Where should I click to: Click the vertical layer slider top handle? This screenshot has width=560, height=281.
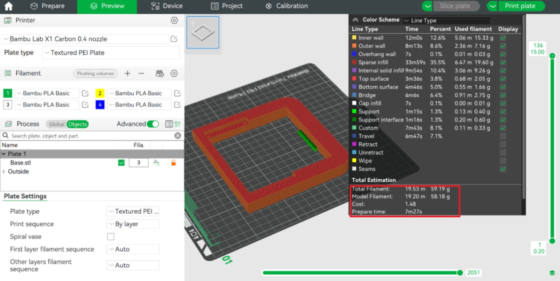click(552, 56)
